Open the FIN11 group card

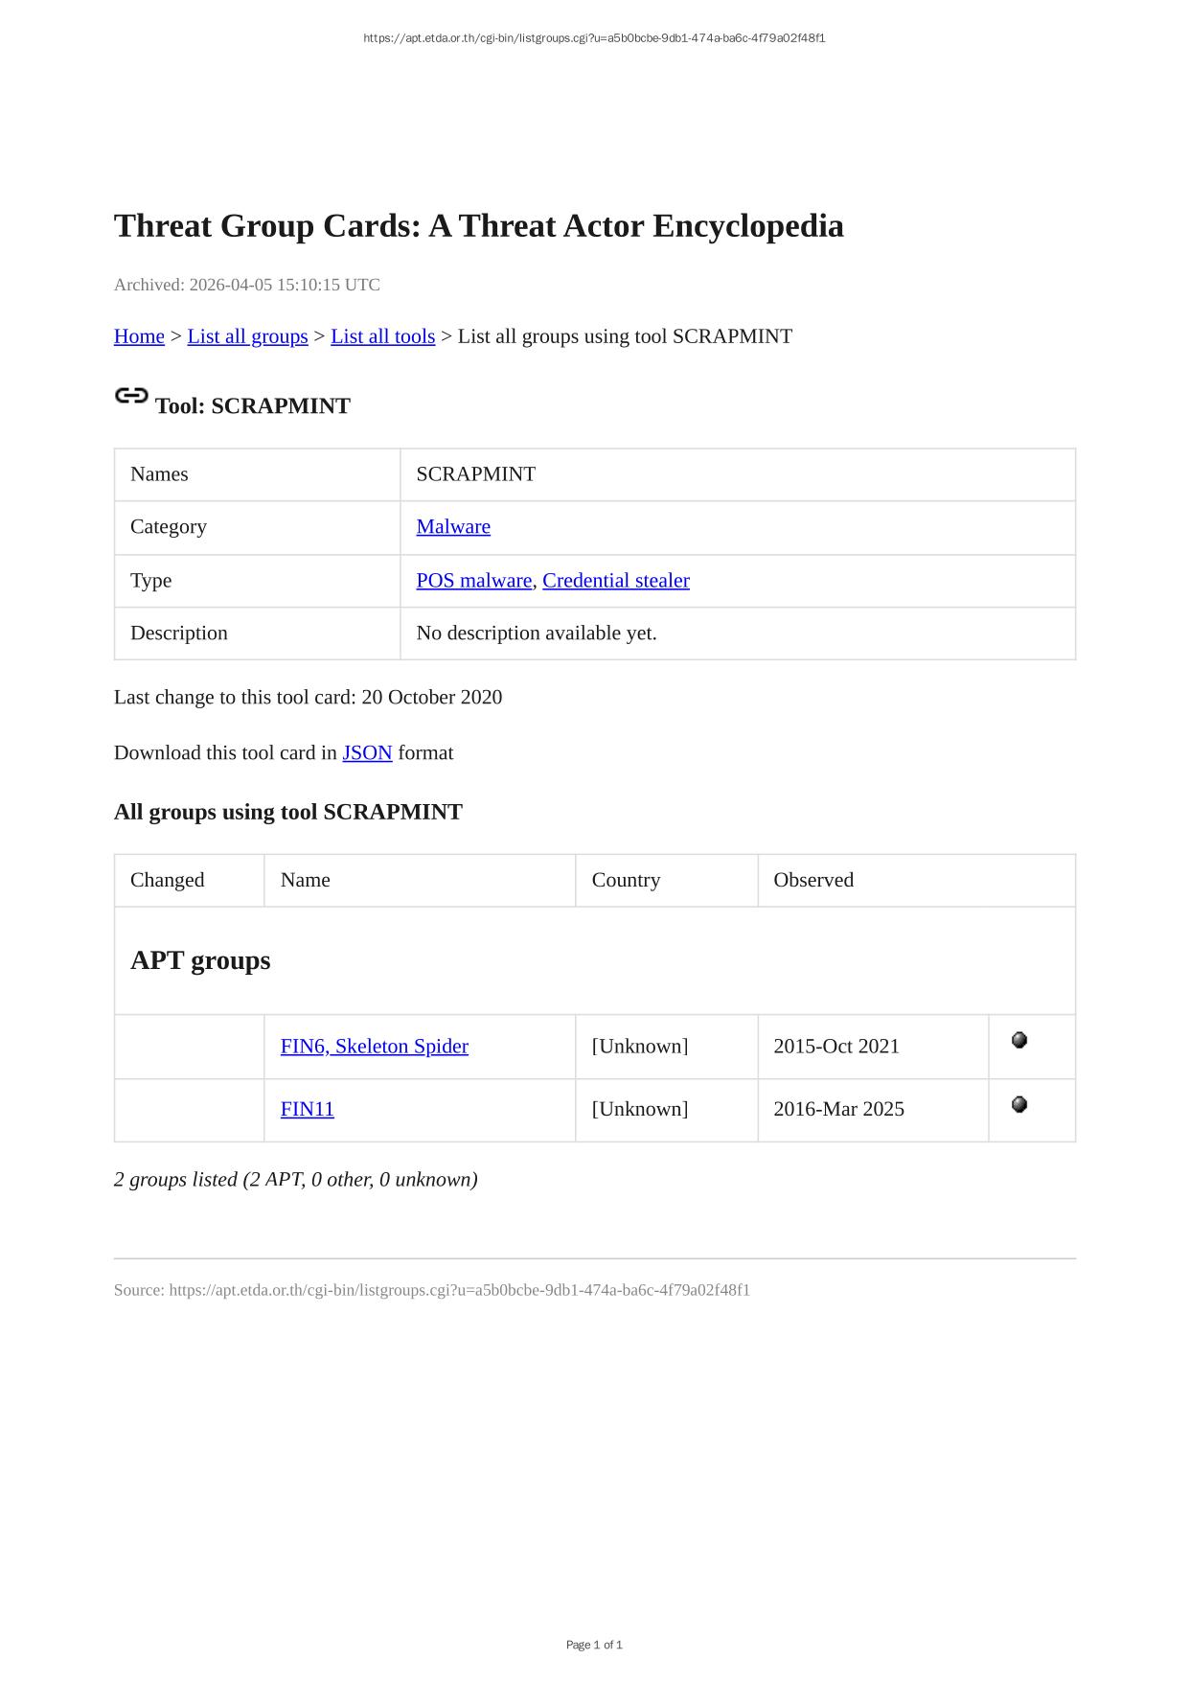(x=307, y=1110)
